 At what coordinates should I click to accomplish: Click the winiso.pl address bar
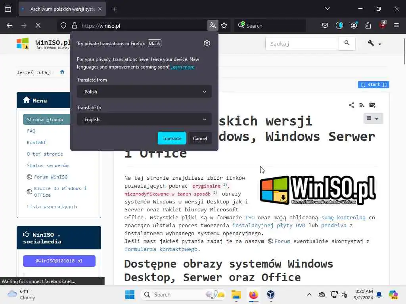coord(143,26)
